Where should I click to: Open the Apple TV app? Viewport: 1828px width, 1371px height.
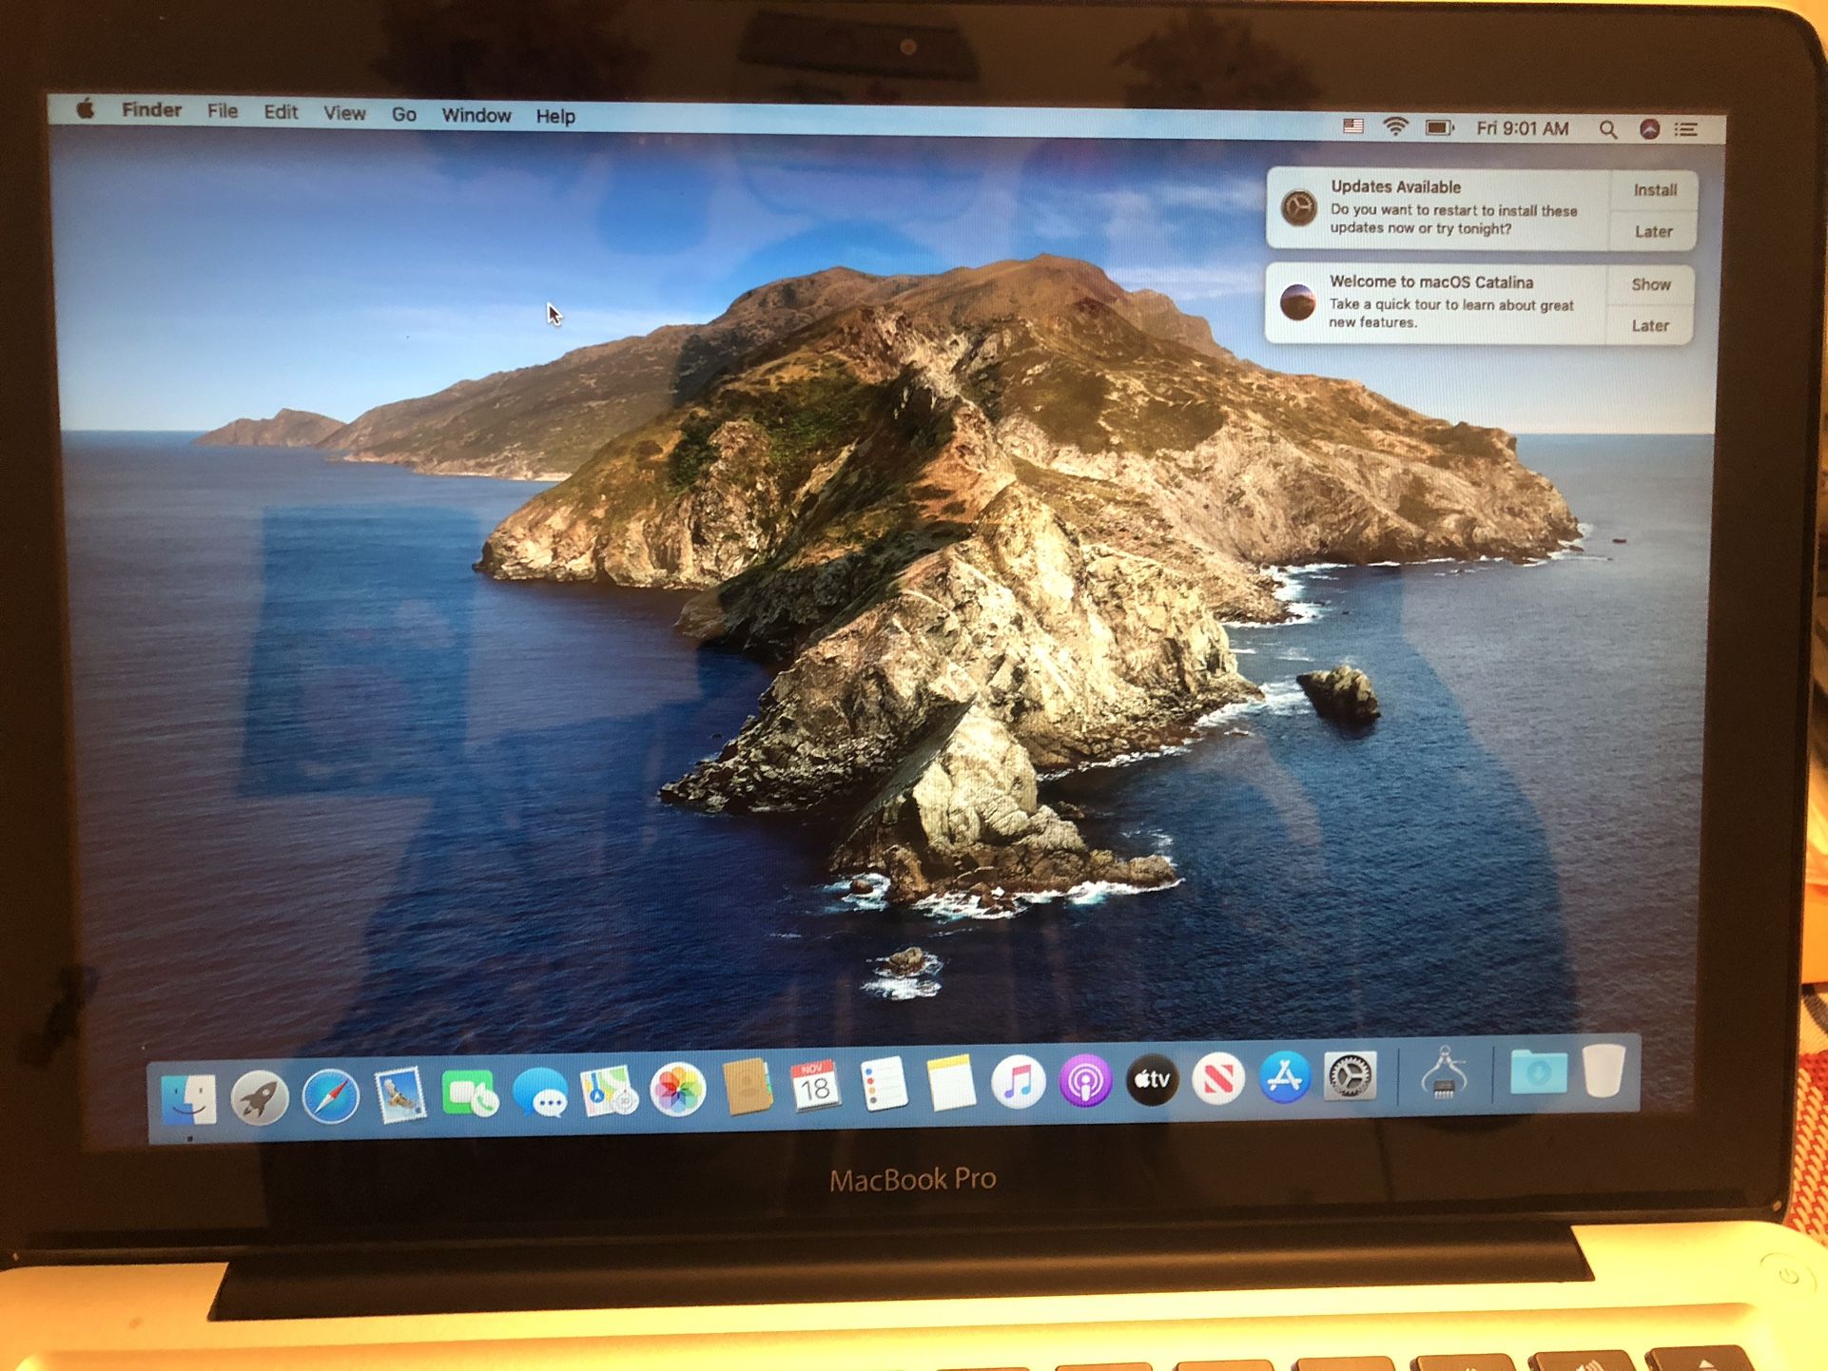(x=1152, y=1079)
